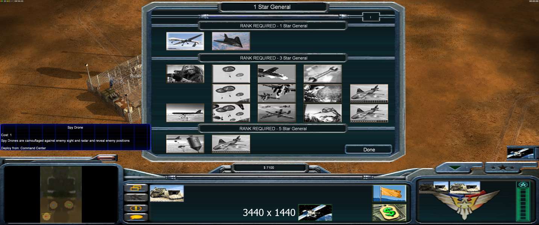Select the Spy Drone general power
This screenshot has width=539, height=225.
coord(185,41)
